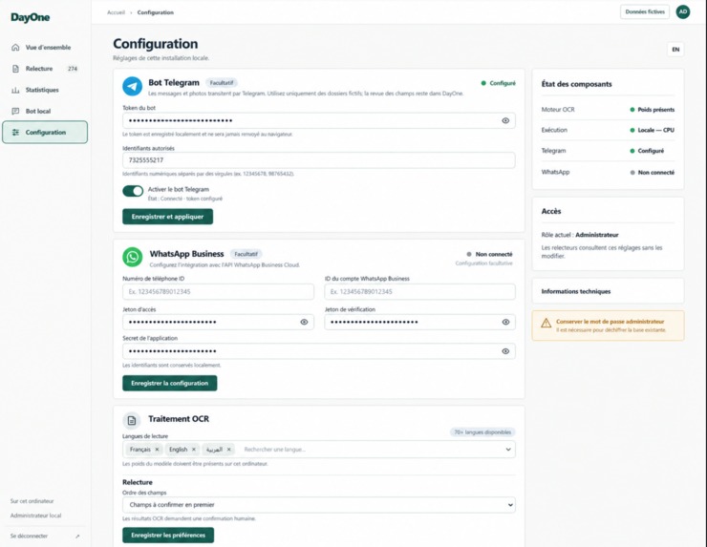The height and width of the screenshot is (547, 707).
Task: Click Non connecté status in the WhatsApp Business card header
Action: click(490, 255)
